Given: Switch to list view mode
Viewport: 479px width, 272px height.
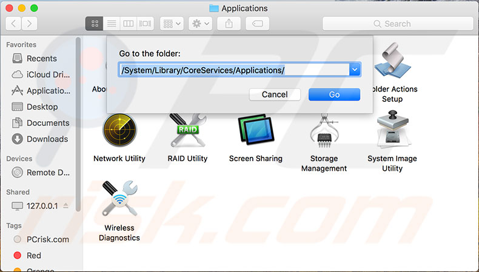Looking at the screenshot, I should pos(112,24).
